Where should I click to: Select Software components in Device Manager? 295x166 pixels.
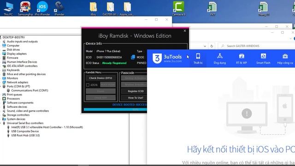[20, 102]
